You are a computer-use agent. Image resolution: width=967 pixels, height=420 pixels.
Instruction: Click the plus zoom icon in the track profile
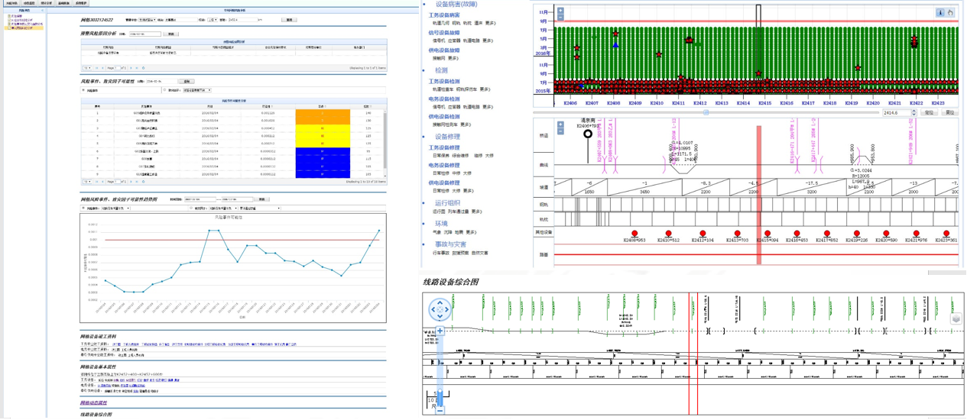click(560, 124)
